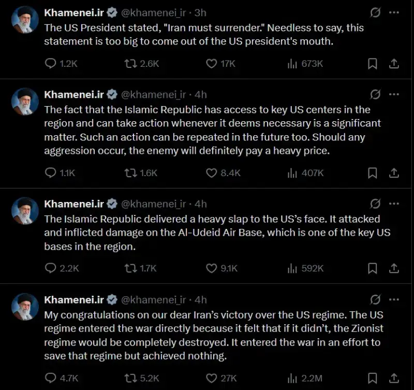Like the tweet with 8.4K likes
This screenshot has width=414, height=390.
(211, 172)
